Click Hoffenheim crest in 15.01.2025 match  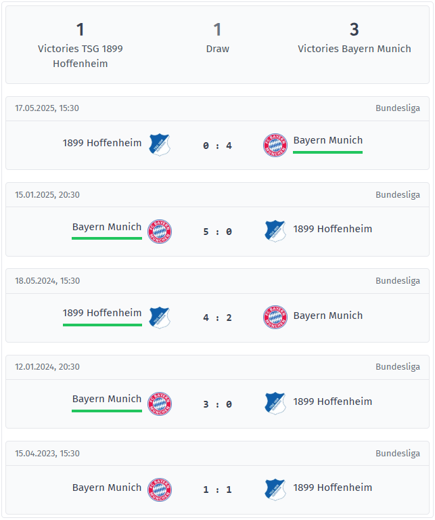pos(275,231)
